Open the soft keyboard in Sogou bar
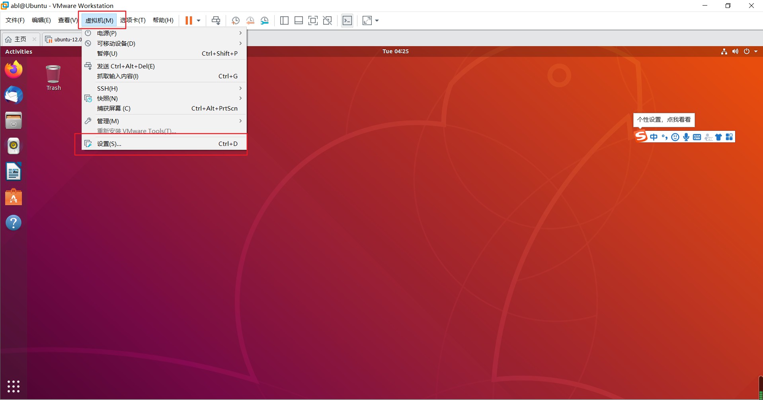Viewport: 763px width, 400px height. click(x=697, y=137)
